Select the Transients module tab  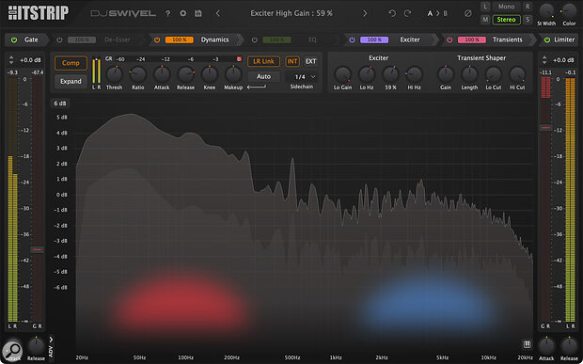click(x=507, y=40)
